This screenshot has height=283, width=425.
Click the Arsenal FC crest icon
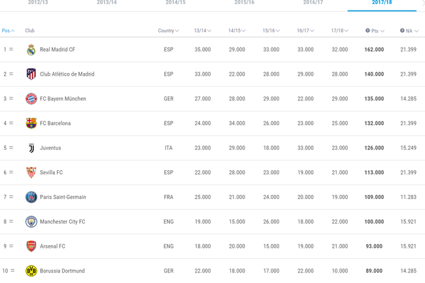click(31, 246)
